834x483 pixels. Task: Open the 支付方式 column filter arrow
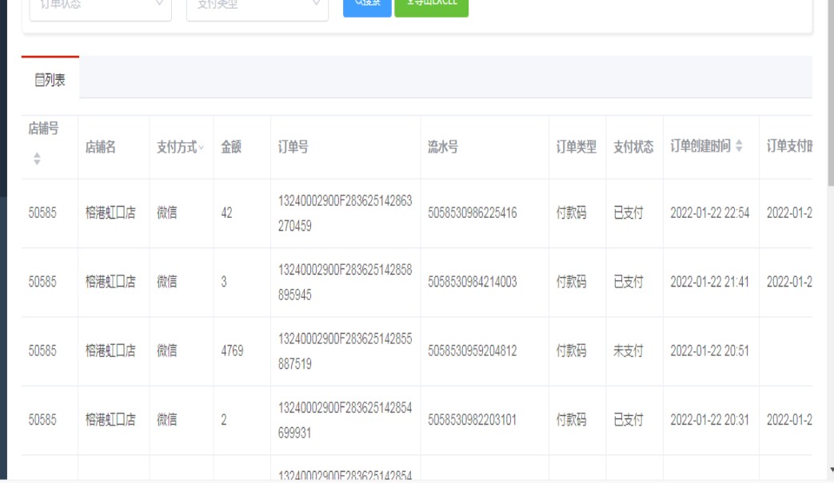[x=201, y=148]
